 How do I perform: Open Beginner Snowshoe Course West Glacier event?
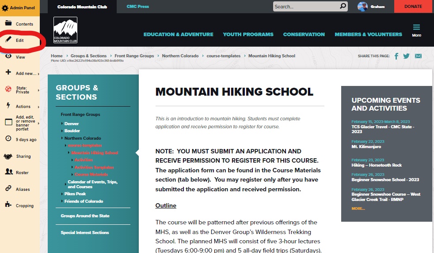tap(386, 197)
